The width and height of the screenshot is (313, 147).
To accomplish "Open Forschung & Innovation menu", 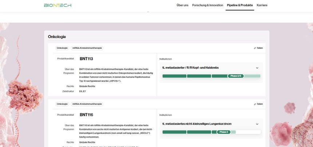I will click(x=207, y=5).
